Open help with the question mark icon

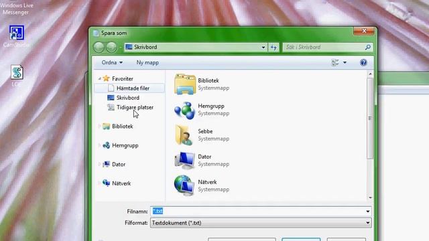[x=363, y=62]
